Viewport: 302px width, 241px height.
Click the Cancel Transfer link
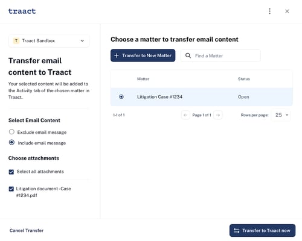(x=27, y=230)
